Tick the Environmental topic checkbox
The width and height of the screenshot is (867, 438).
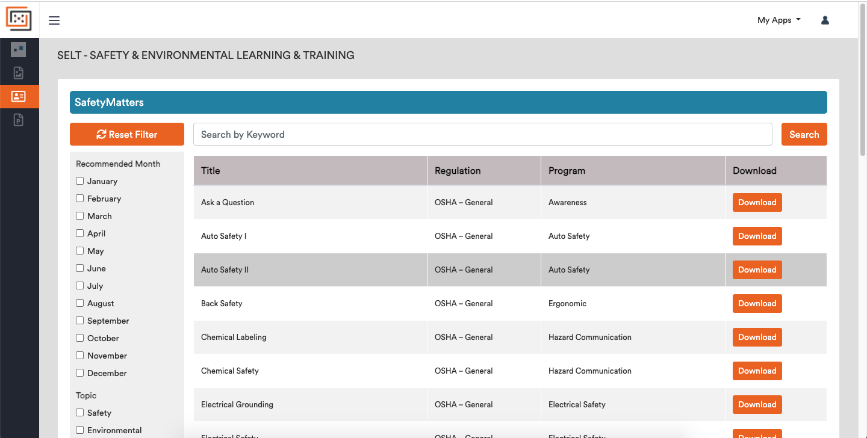click(x=79, y=430)
